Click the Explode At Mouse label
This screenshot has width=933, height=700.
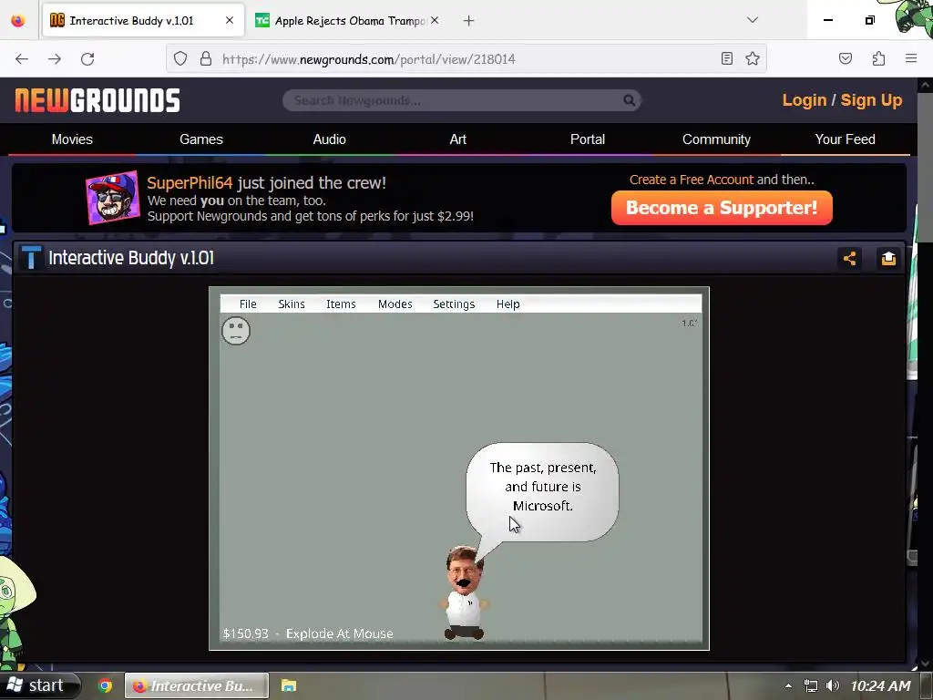click(x=339, y=634)
